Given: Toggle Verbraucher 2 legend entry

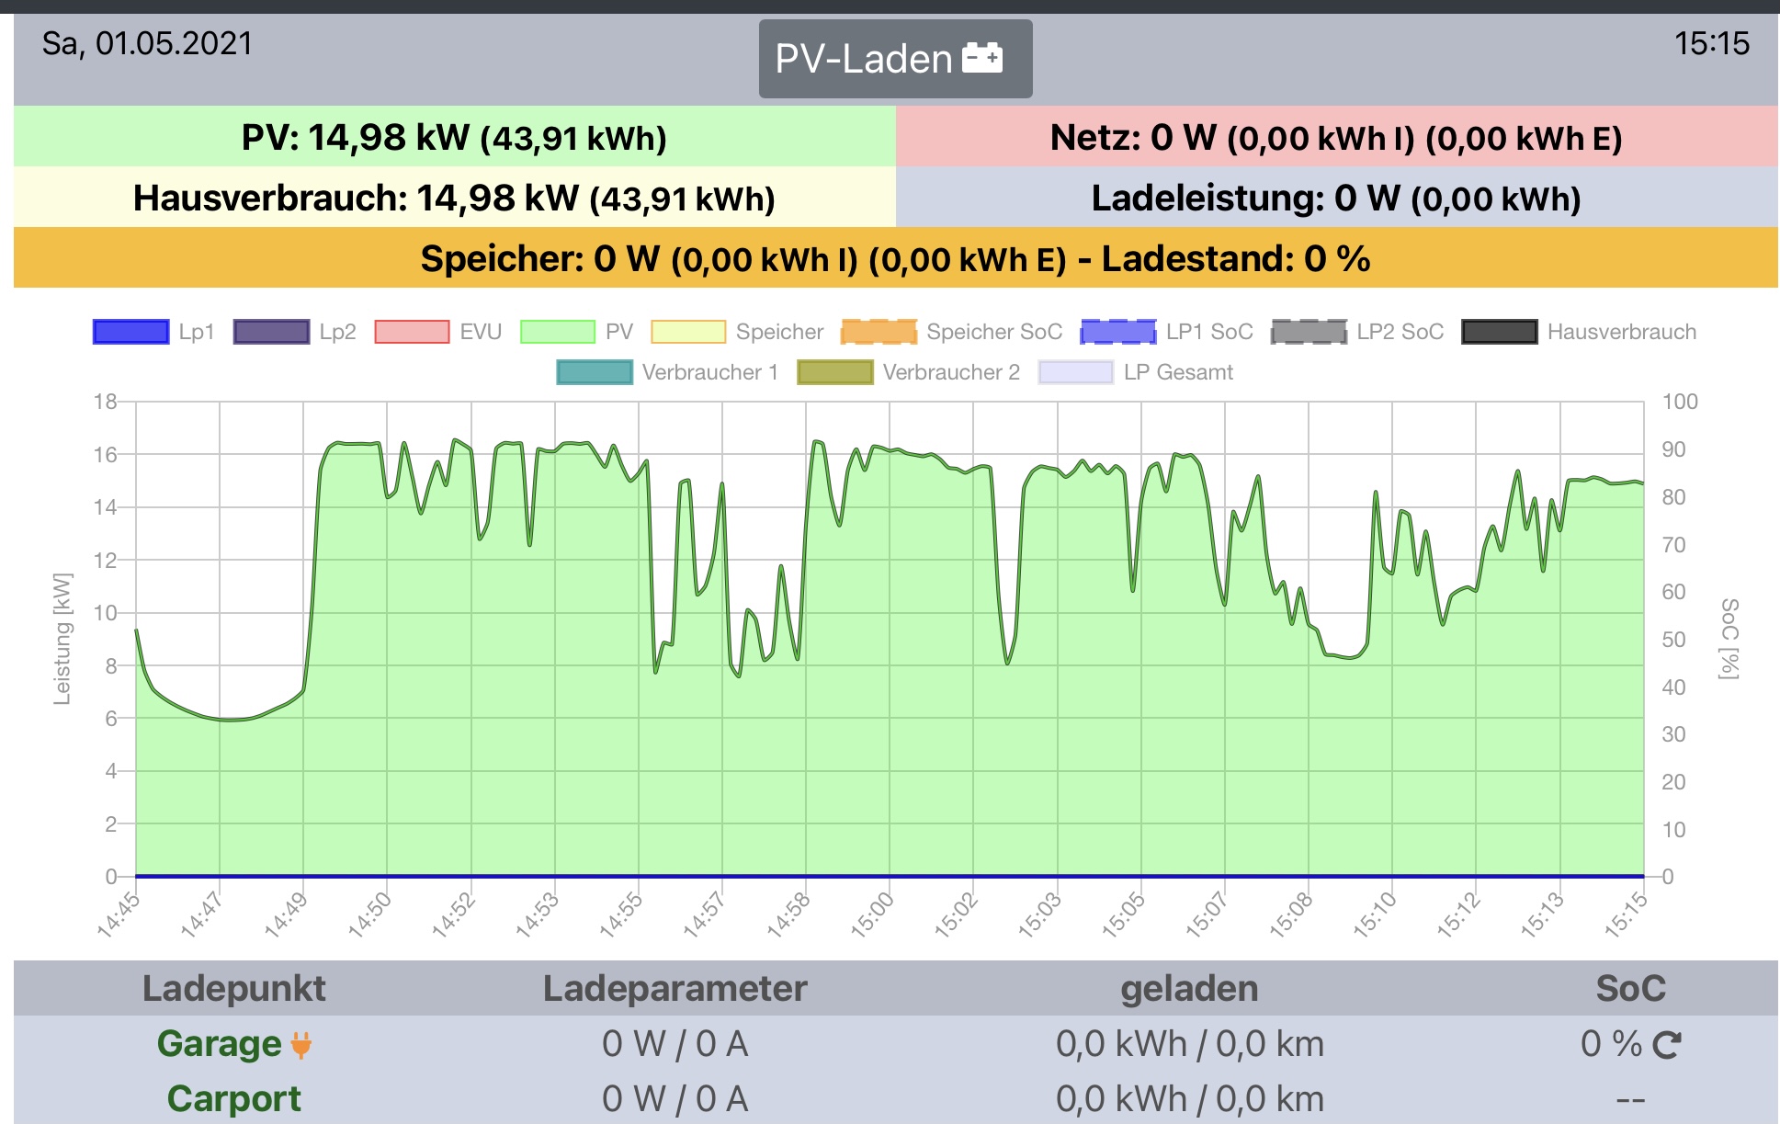Looking at the screenshot, I should (x=834, y=372).
